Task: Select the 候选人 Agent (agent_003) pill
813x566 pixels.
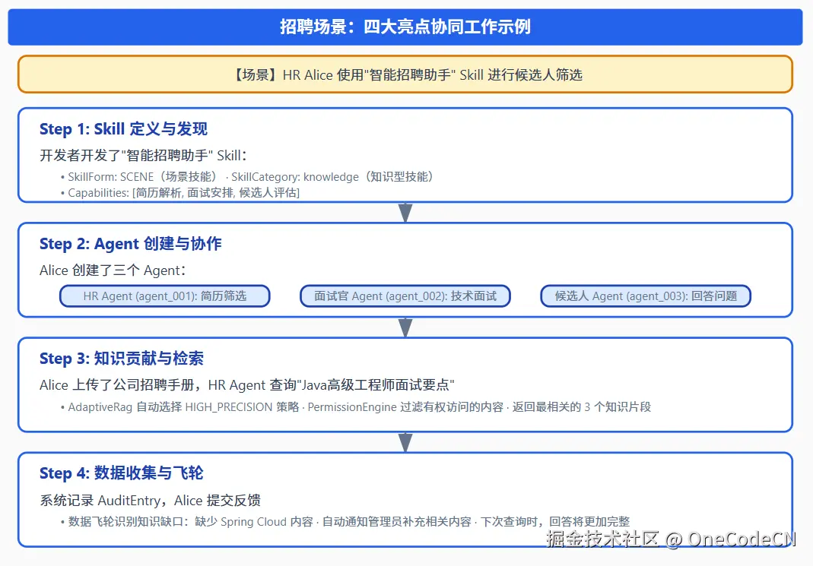Action: [x=646, y=296]
